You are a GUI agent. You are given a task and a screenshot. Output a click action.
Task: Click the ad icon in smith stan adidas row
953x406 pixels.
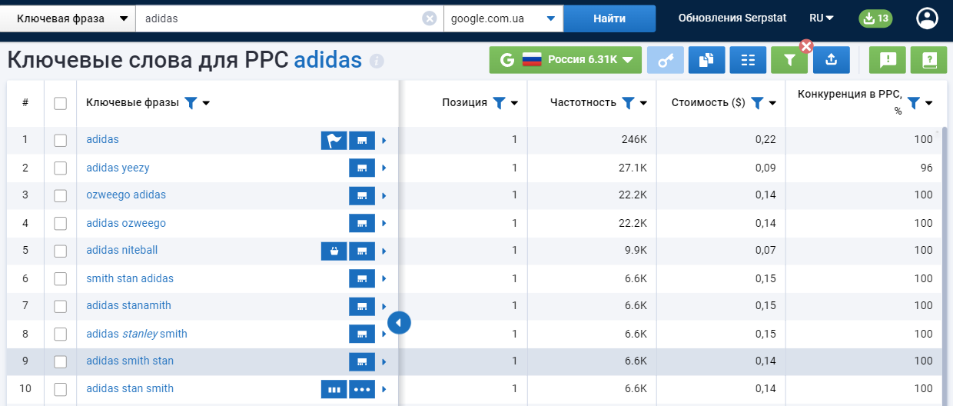[362, 278]
